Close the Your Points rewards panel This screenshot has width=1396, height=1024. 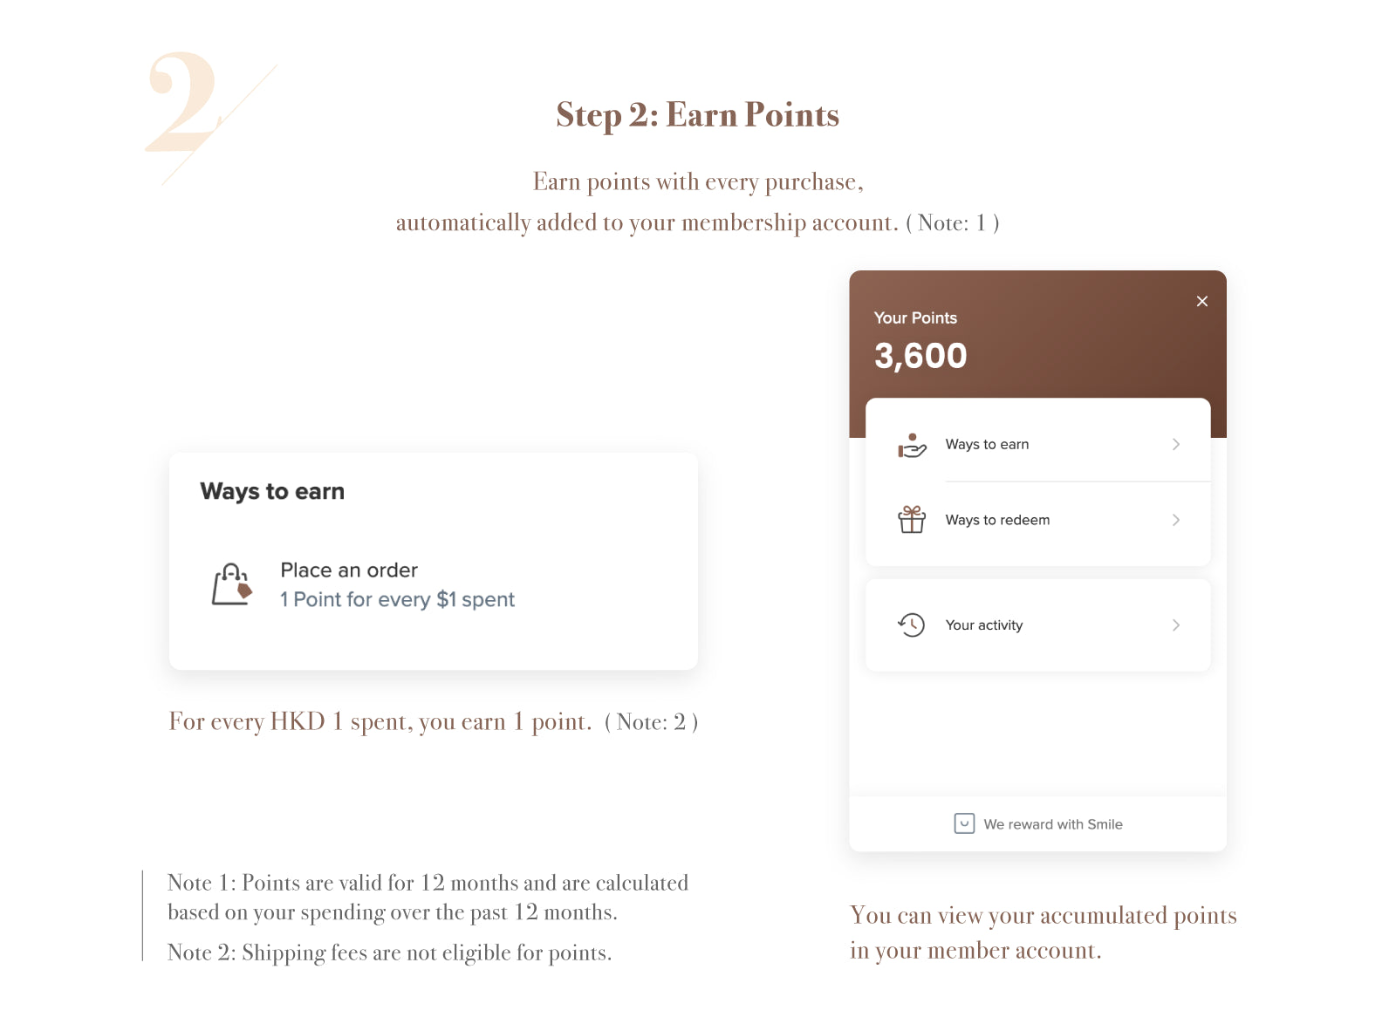click(x=1201, y=301)
